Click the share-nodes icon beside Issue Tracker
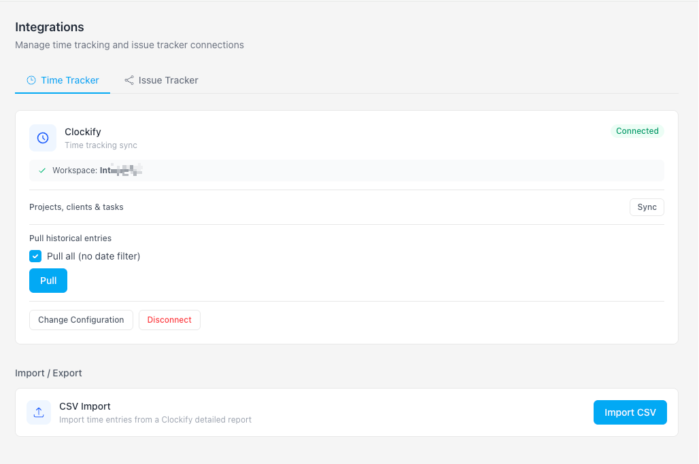The height and width of the screenshot is (464, 699). (x=129, y=80)
